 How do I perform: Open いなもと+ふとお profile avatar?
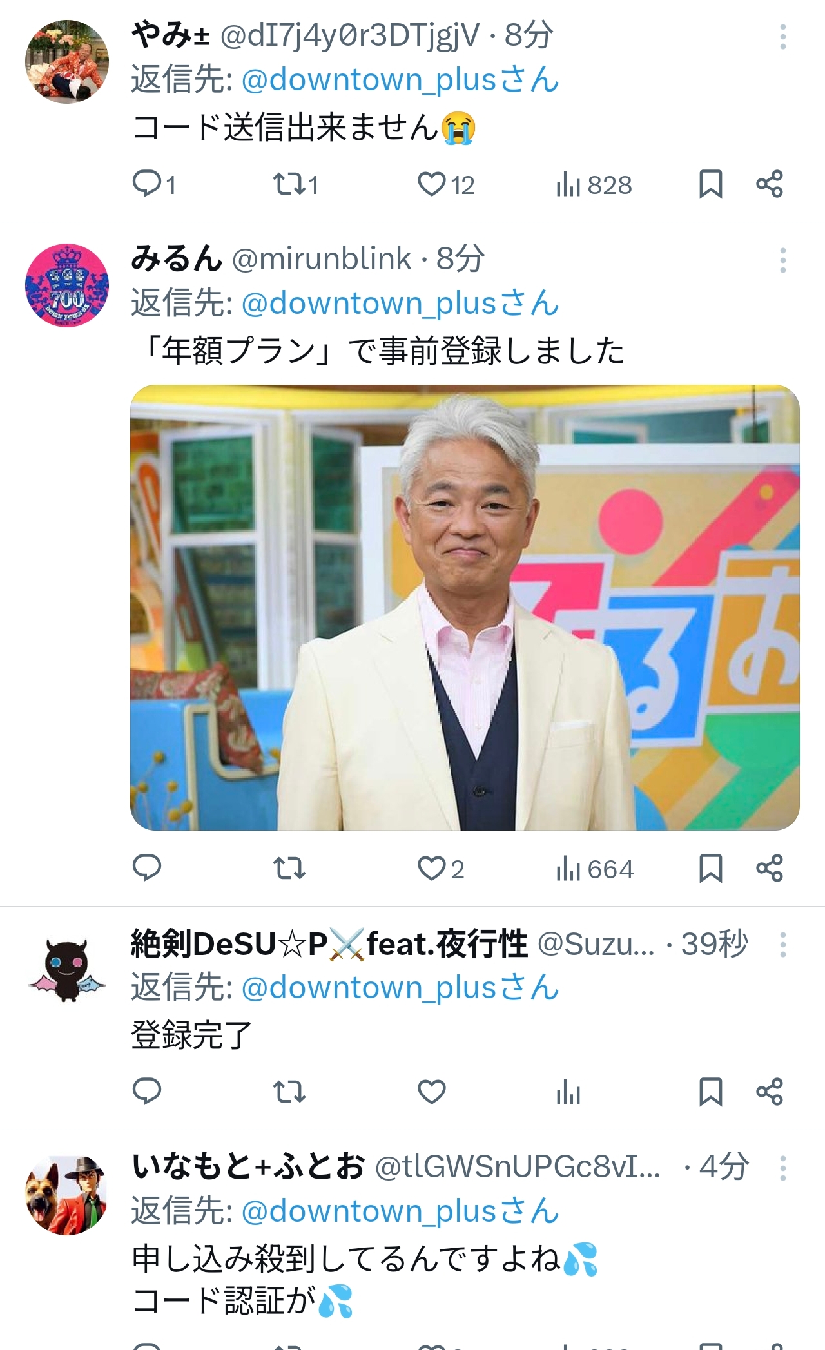click(x=66, y=1194)
